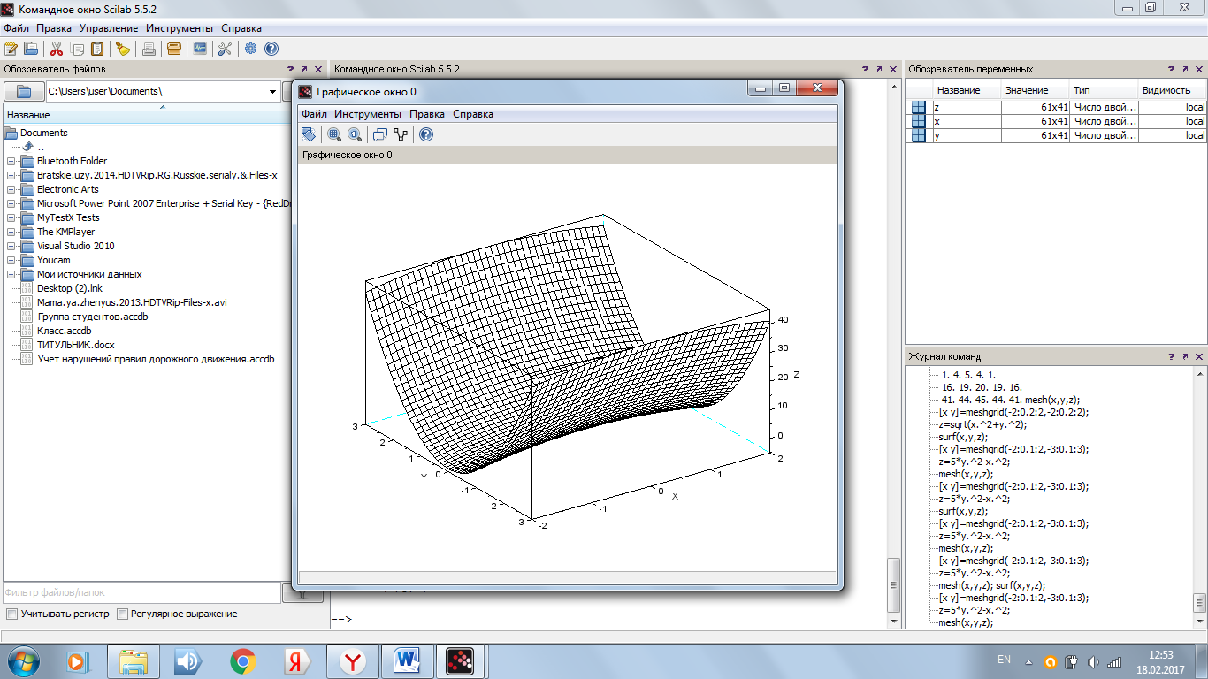Undock the command history panel
The image size is (1208, 679).
coord(1186,356)
